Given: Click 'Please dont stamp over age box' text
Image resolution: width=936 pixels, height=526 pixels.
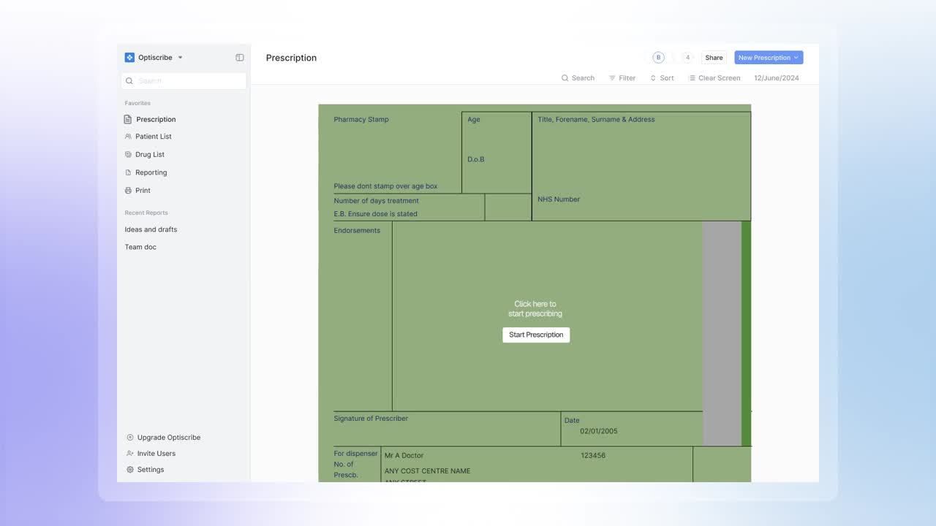Looking at the screenshot, I should [x=385, y=186].
